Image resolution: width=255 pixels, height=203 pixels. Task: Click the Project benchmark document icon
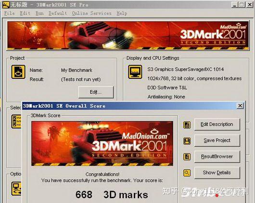coord(18,72)
